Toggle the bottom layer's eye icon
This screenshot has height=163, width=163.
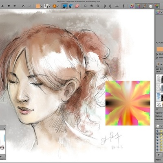157,150
